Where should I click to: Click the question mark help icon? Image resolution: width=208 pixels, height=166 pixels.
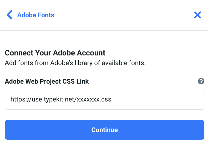201,81
